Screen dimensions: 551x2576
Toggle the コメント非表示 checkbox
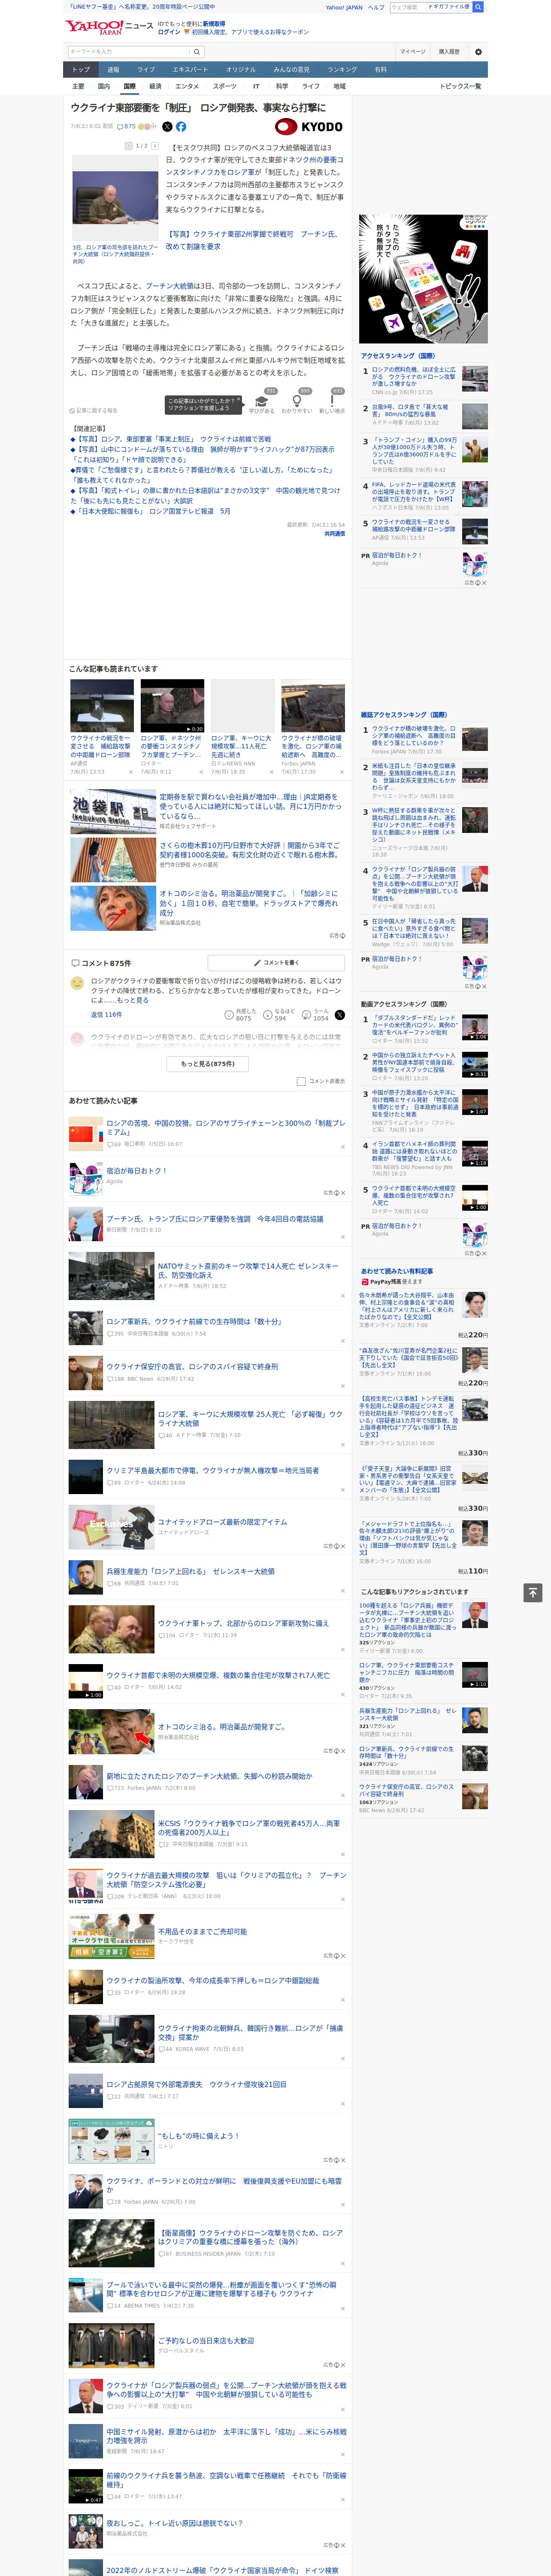click(x=301, y=1081)
